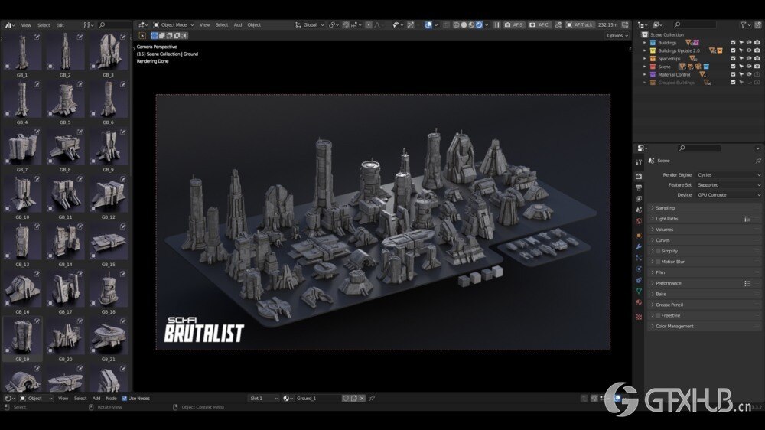Enable the Motion Blur checkbox
This screenshot has height=430, width=765.
658,262
